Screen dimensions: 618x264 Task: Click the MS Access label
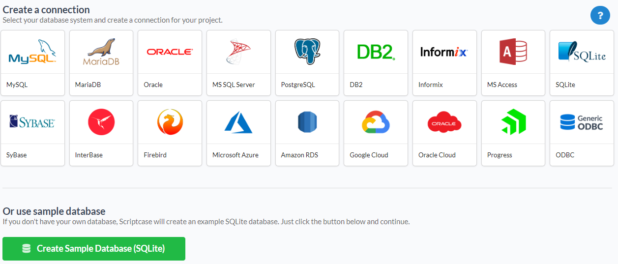pos(502,85)
